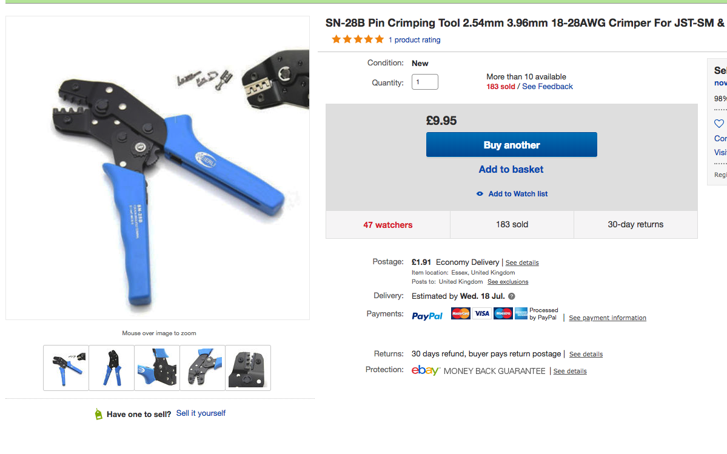Open the 1 product rating link

(x=414, y=40)
